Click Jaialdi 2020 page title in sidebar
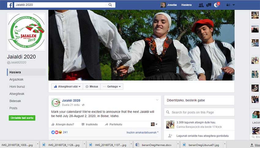This screenshot has width=260, height=148. pyautogui.click(x=21, y=57)
